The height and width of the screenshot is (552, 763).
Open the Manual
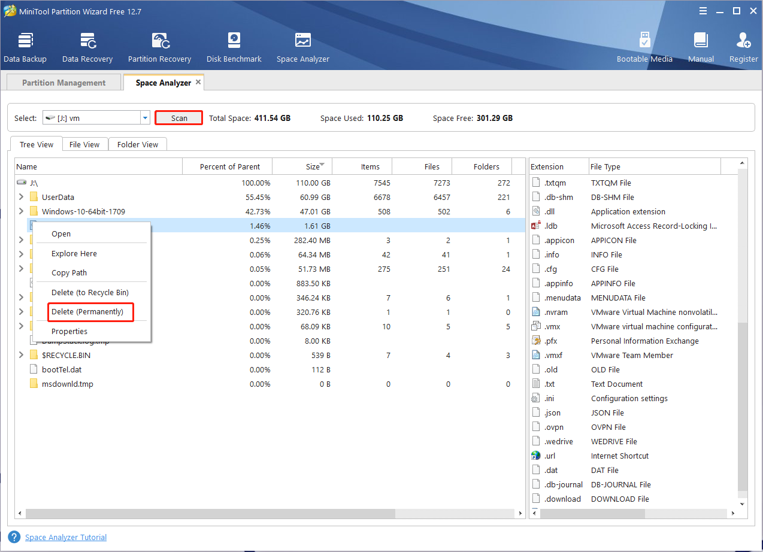(x=701, y=47)
